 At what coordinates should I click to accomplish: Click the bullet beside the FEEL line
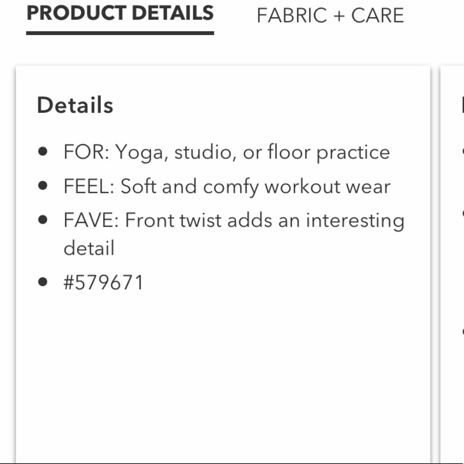44,186
